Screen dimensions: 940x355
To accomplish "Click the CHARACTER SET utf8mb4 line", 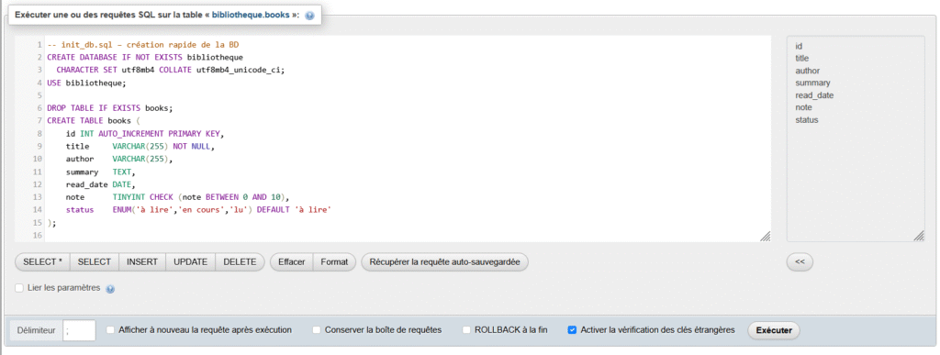I will [170, 70].
